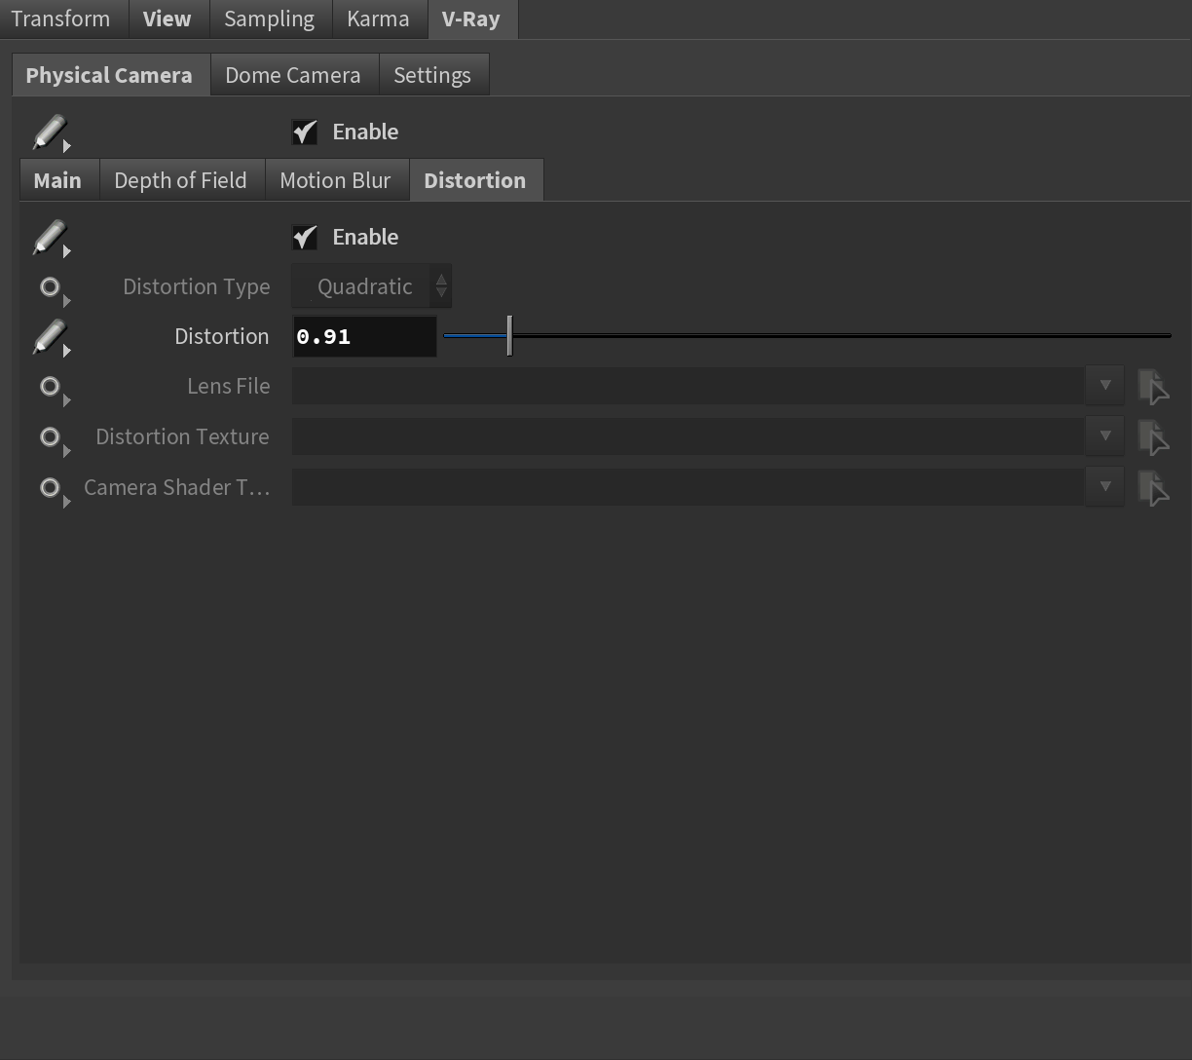Click the circle icon beside Distortion Type
Screen dimensions: 1192x1060
pos(50,287)
